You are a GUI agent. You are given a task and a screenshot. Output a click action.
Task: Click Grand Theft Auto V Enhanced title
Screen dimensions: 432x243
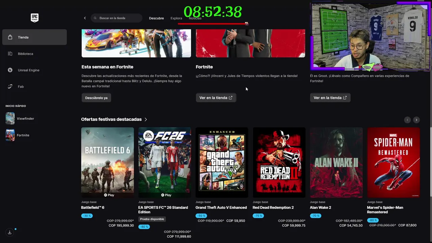pos(221,208)
